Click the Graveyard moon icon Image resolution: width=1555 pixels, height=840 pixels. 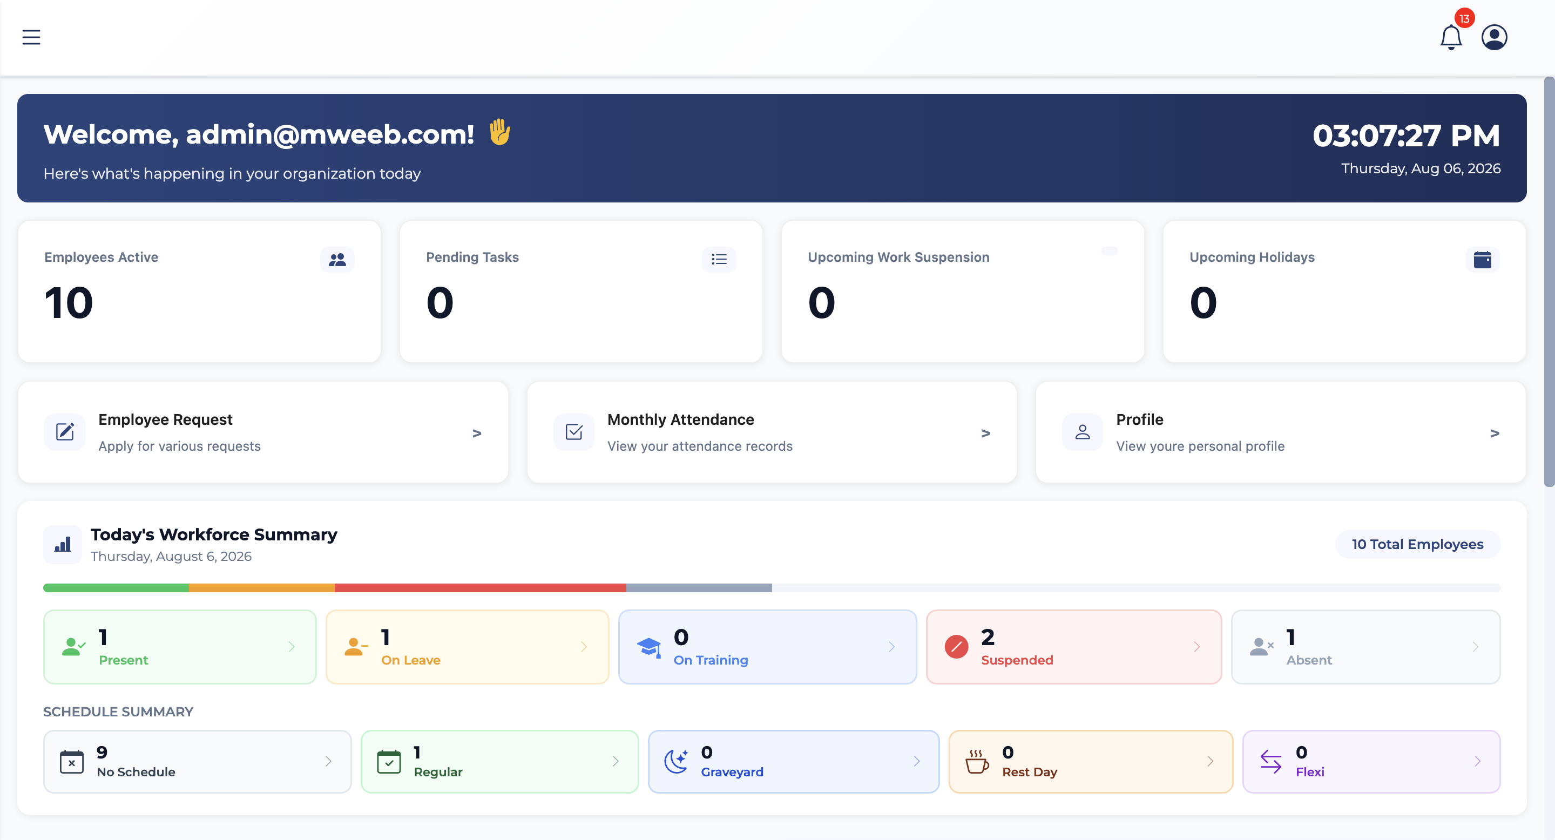[x=676, y=762]
